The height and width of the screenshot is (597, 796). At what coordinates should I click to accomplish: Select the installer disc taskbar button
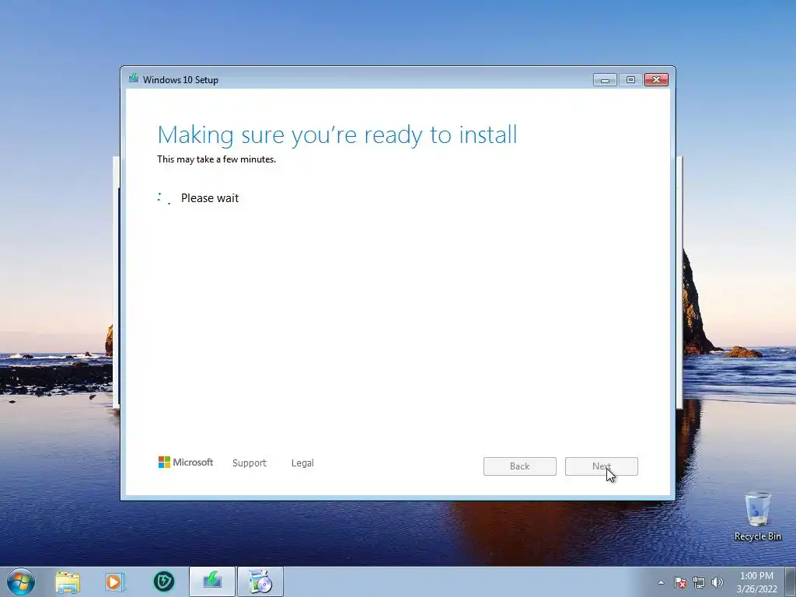[260, 581]
